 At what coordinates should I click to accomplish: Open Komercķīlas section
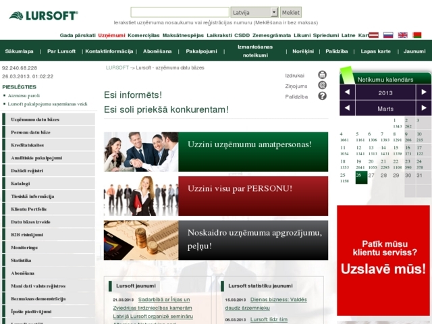tap(144, 35)
